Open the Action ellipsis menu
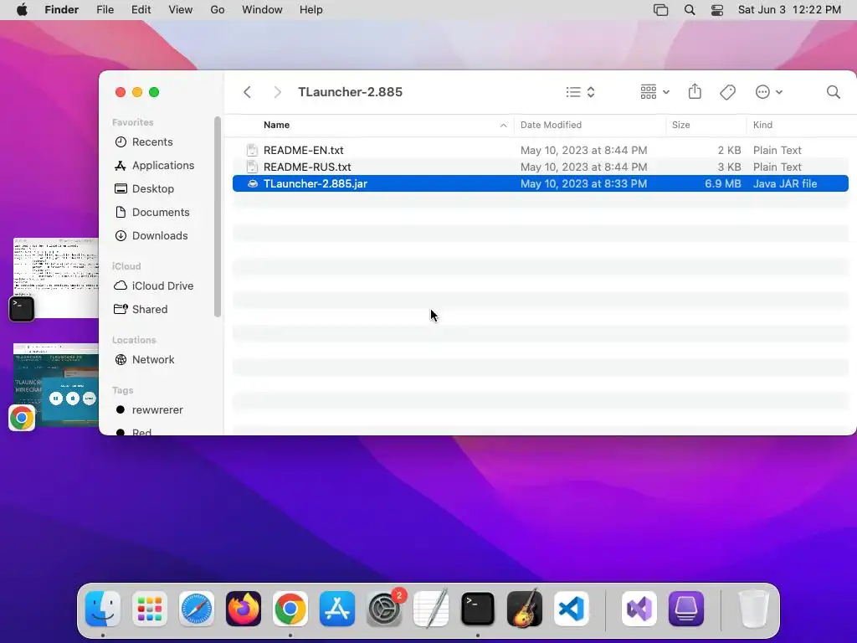This screenshot has height=643, width=857. click(768, 92)
